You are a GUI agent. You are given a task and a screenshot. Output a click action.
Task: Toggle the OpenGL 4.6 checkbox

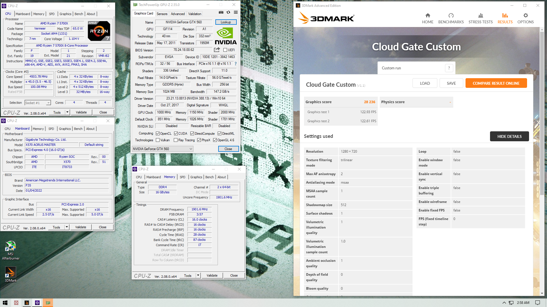[215, 140]
